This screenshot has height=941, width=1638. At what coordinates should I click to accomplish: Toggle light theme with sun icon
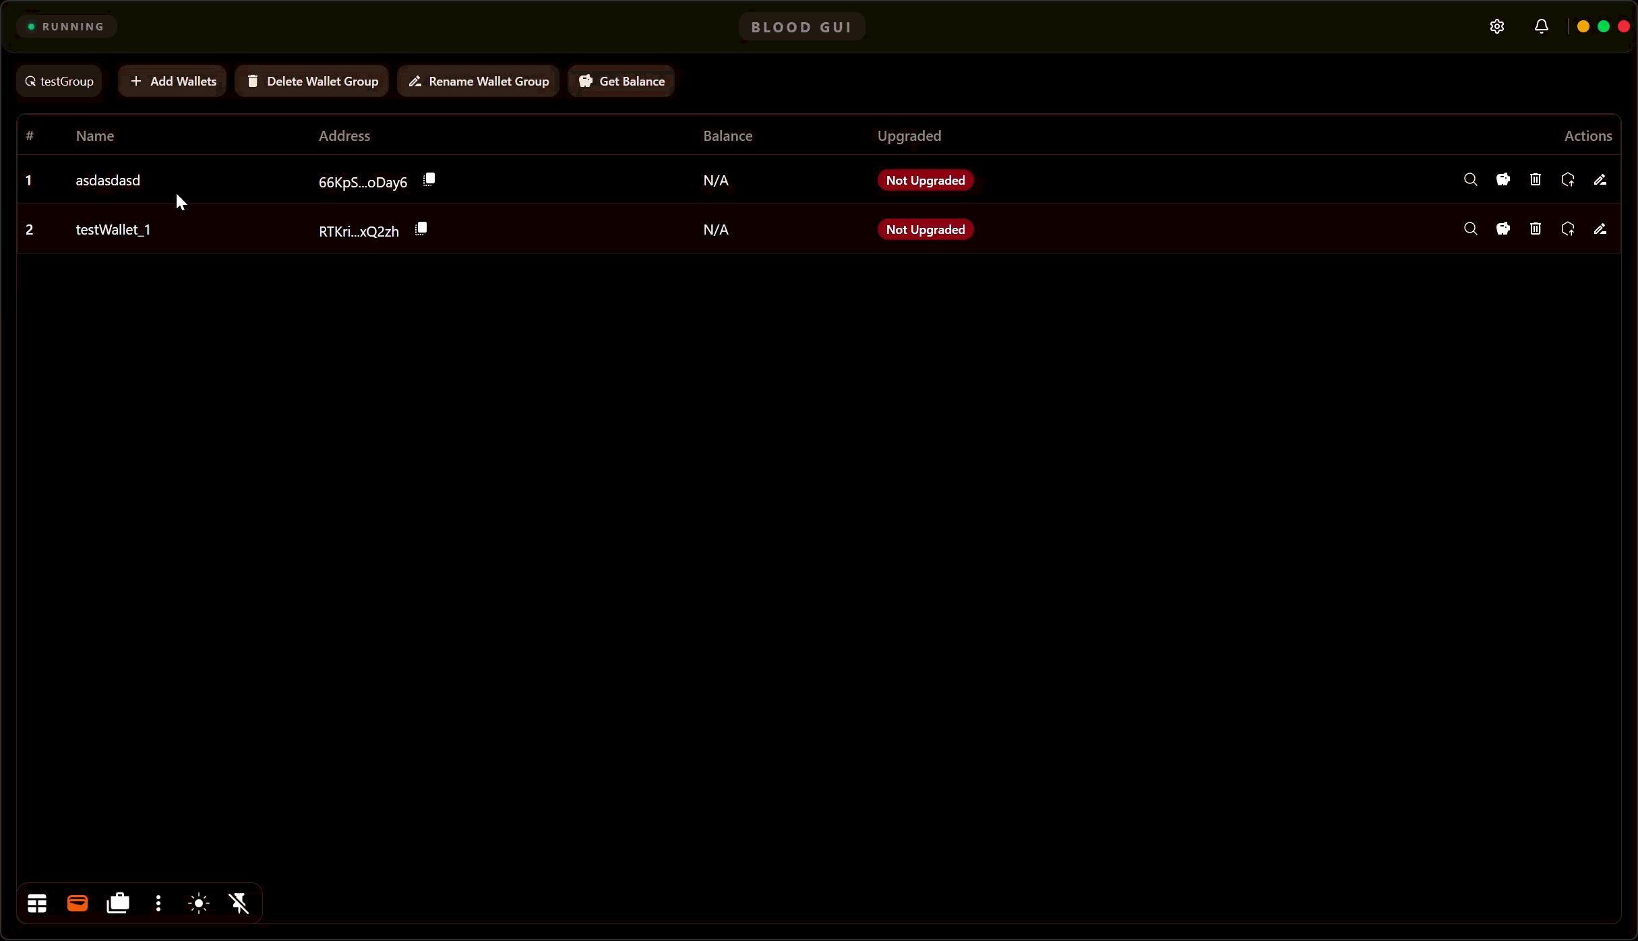pyautogui.click(x=199, y=903)
